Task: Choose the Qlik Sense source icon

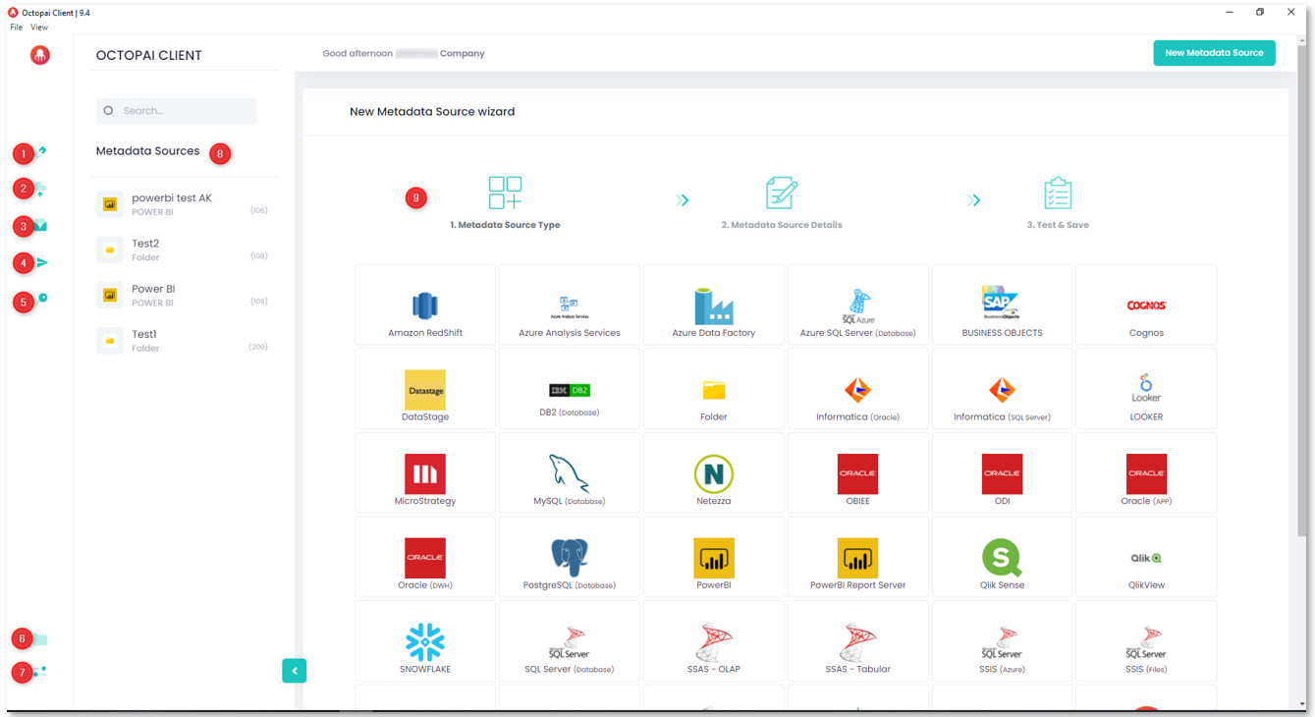Action: click(1002, 558)
